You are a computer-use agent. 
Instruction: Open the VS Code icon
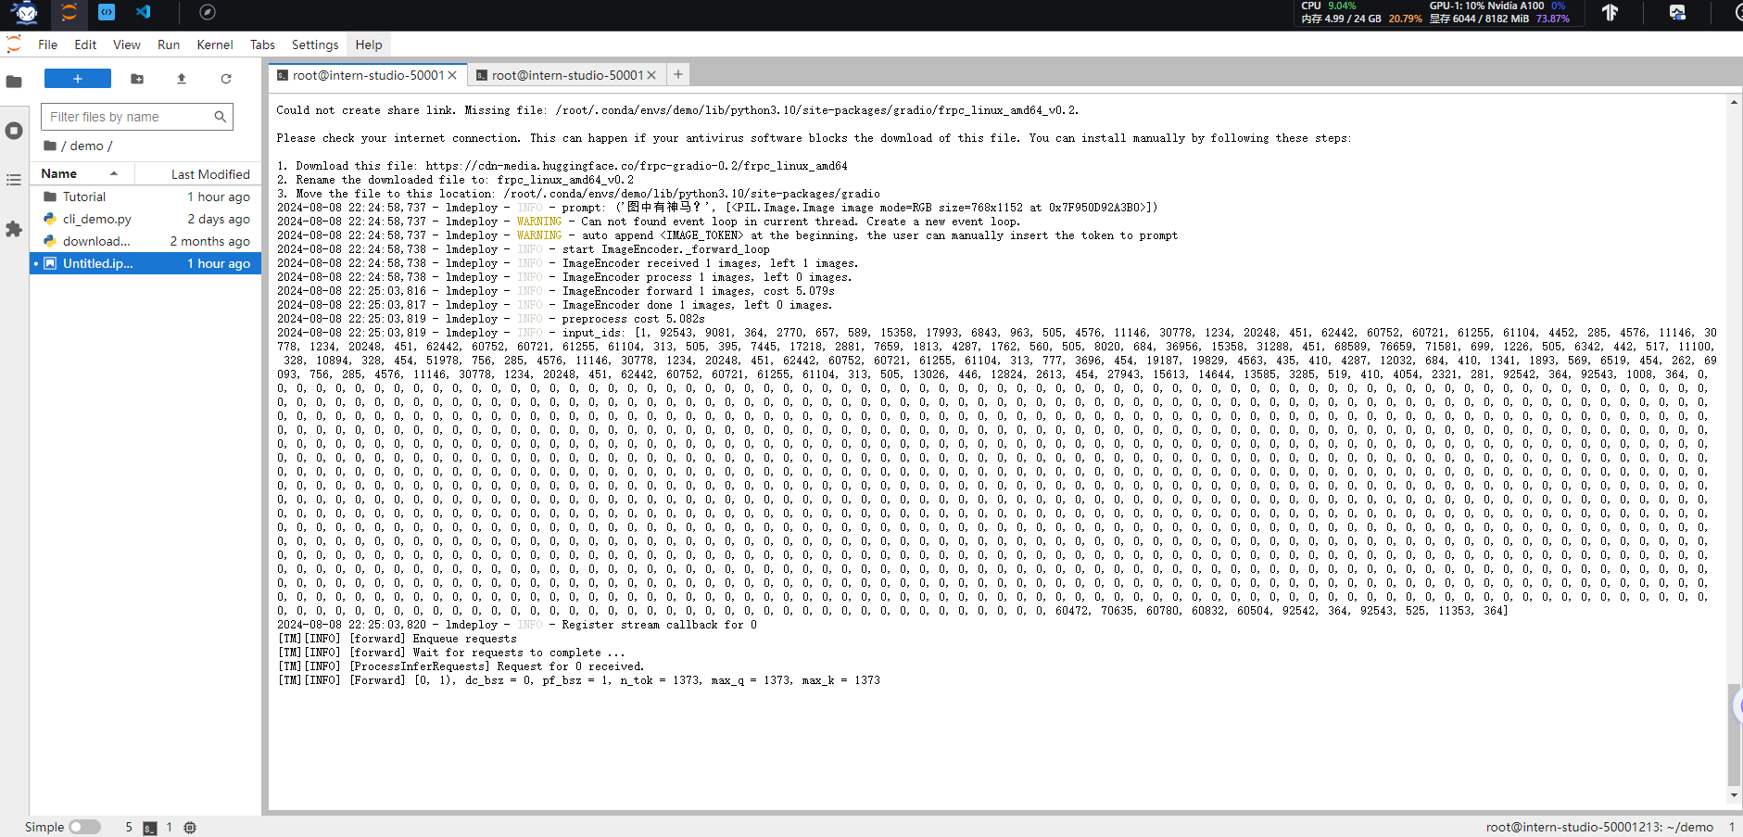click(x=143, y=12)
